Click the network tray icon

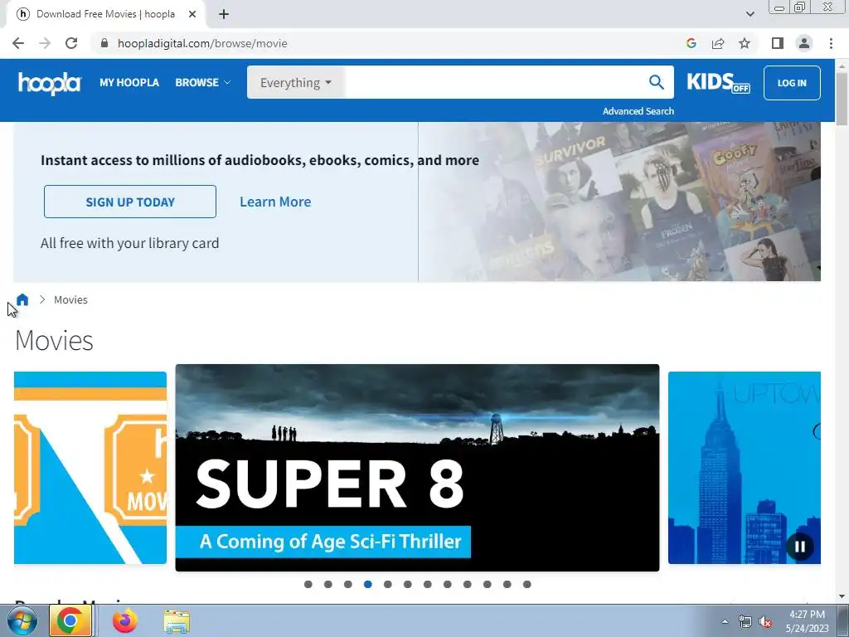745,622
